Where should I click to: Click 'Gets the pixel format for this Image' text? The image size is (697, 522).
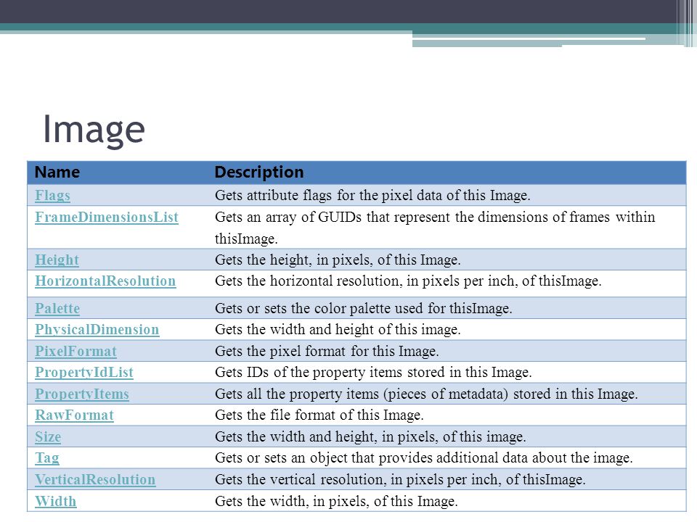[327, 351]
